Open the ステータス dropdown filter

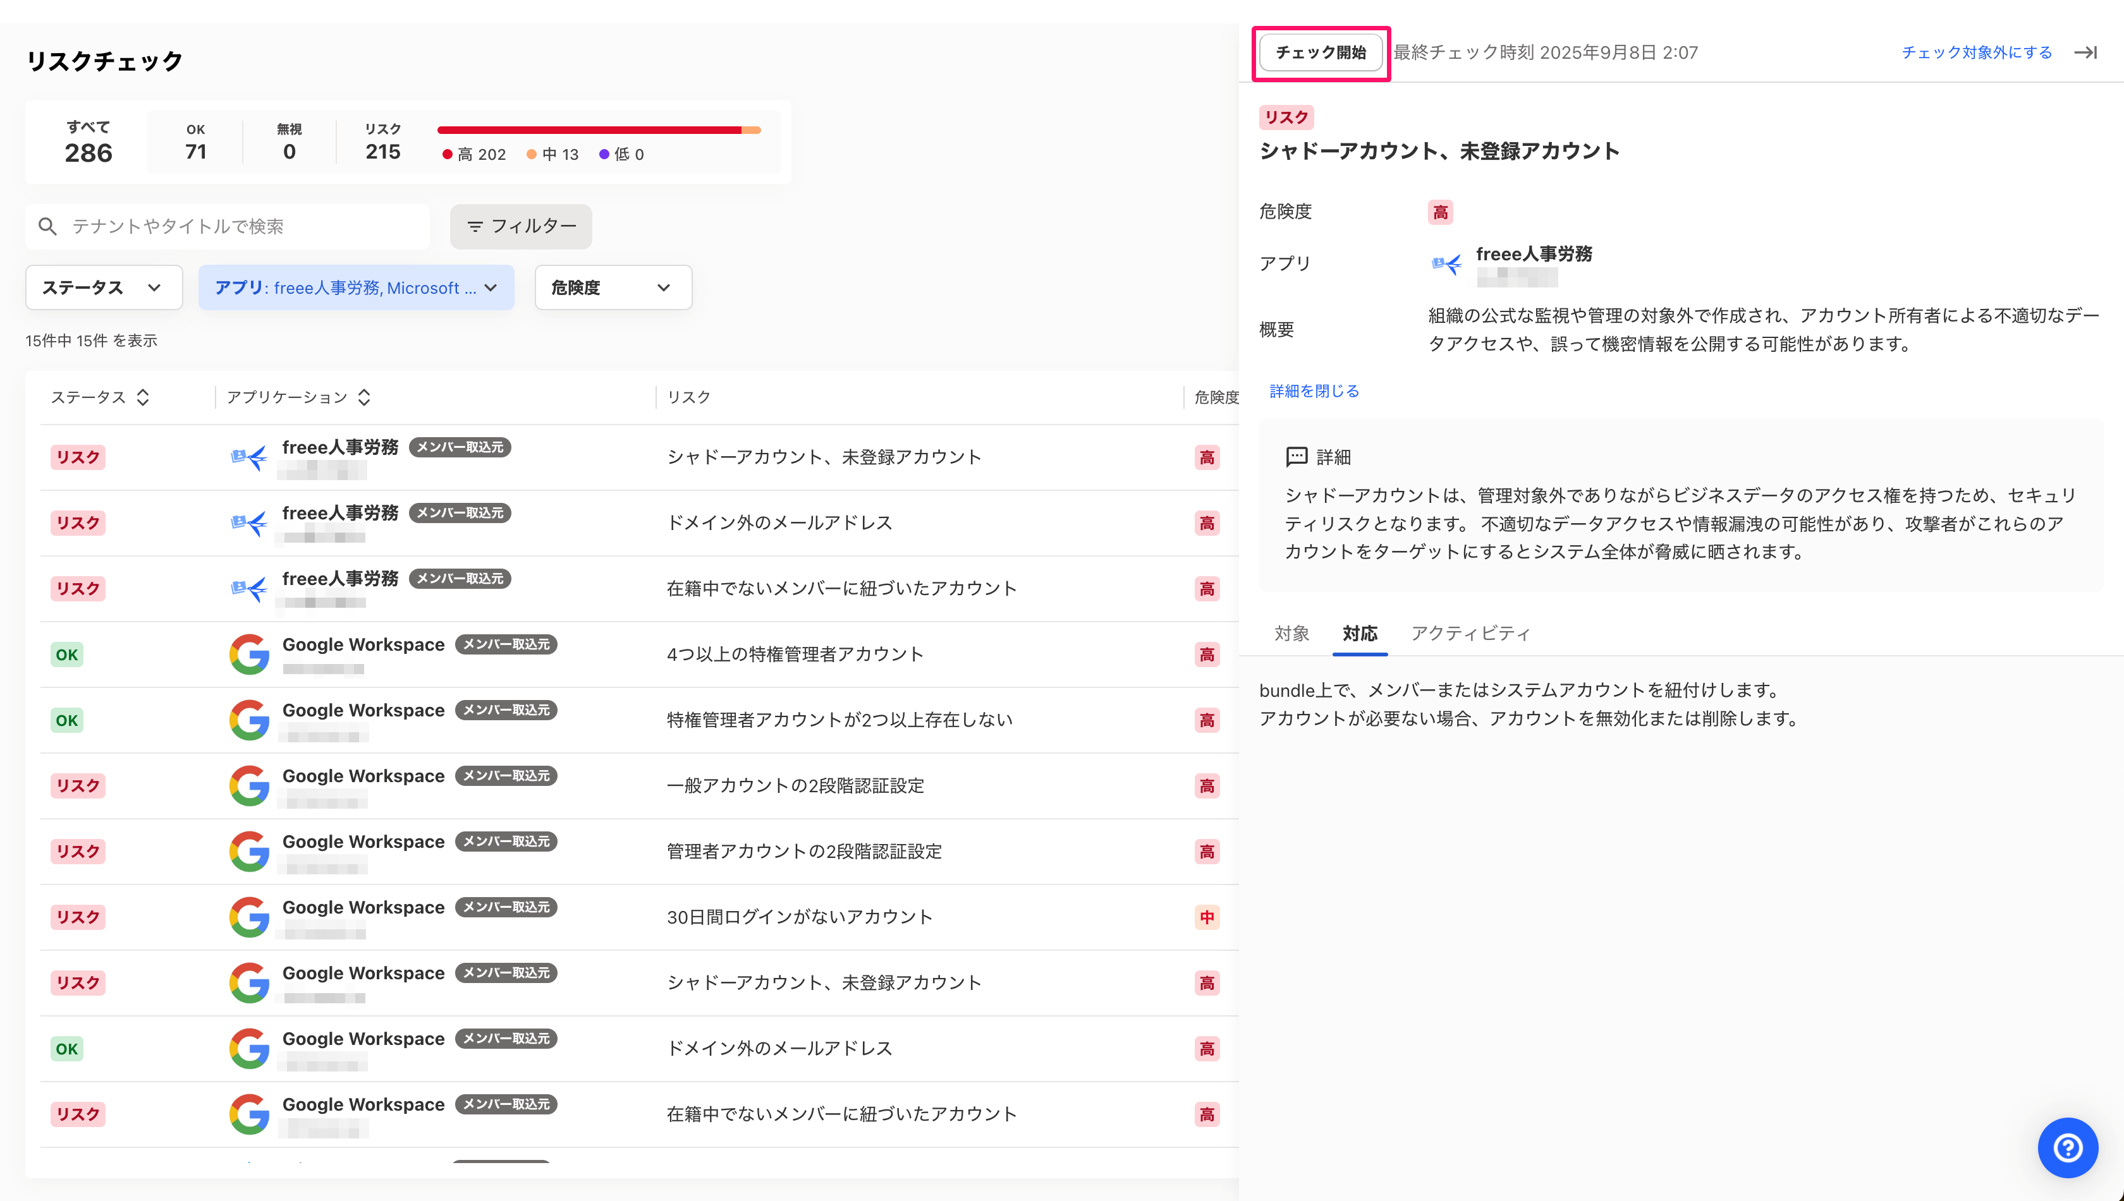click(x=104, y=287)
